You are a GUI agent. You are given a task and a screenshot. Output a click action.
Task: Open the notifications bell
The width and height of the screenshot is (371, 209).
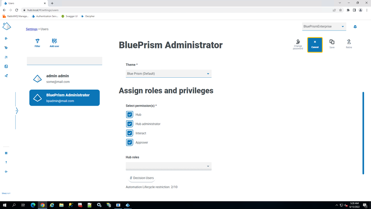pyautogui.click(x=355, y=27)
